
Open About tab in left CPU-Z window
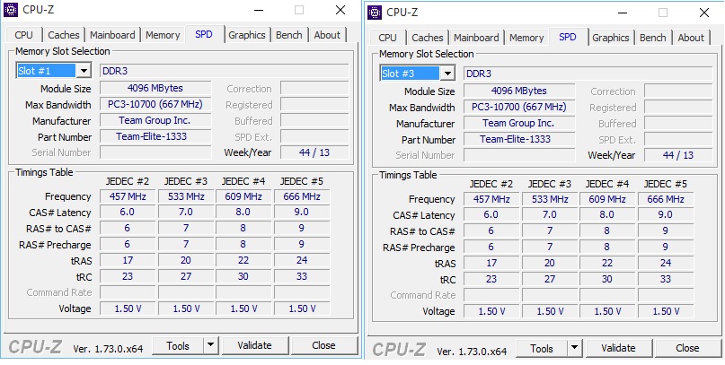(327, 35)
